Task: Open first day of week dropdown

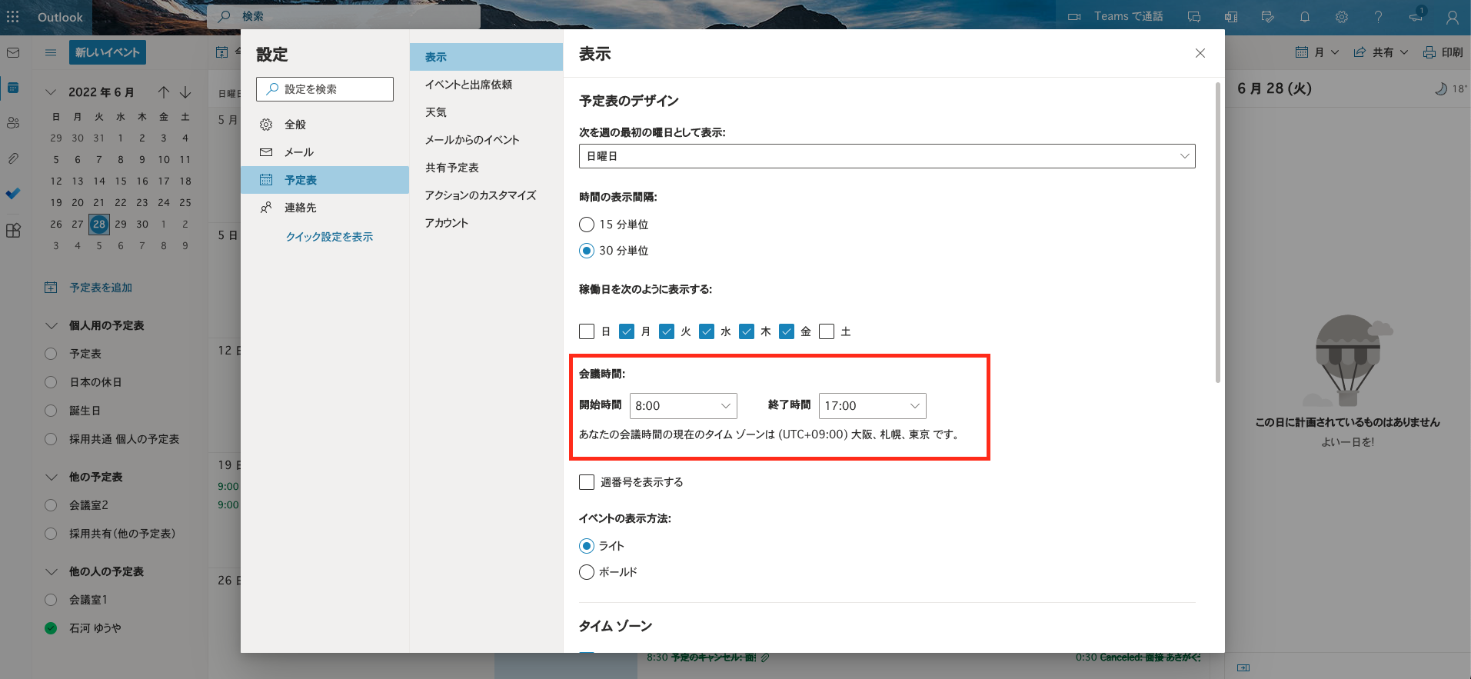Action: coord(887,156)
